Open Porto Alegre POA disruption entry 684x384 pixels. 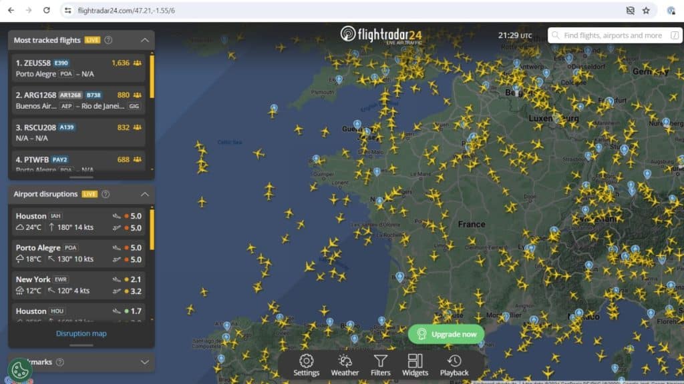point(79,253)
